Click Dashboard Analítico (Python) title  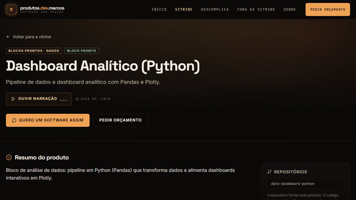click(x=103, y=66)
